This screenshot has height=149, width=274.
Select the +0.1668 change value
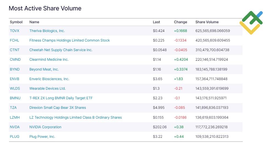(x=181, y=31)
